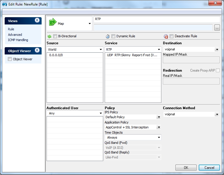Toggle the Object Viewer checkbox

[x=10, y=59]
